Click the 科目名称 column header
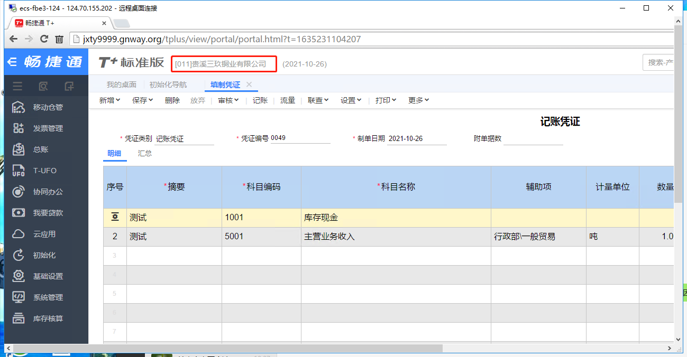Screen dimensions: 687x357 tap(396, 187)
